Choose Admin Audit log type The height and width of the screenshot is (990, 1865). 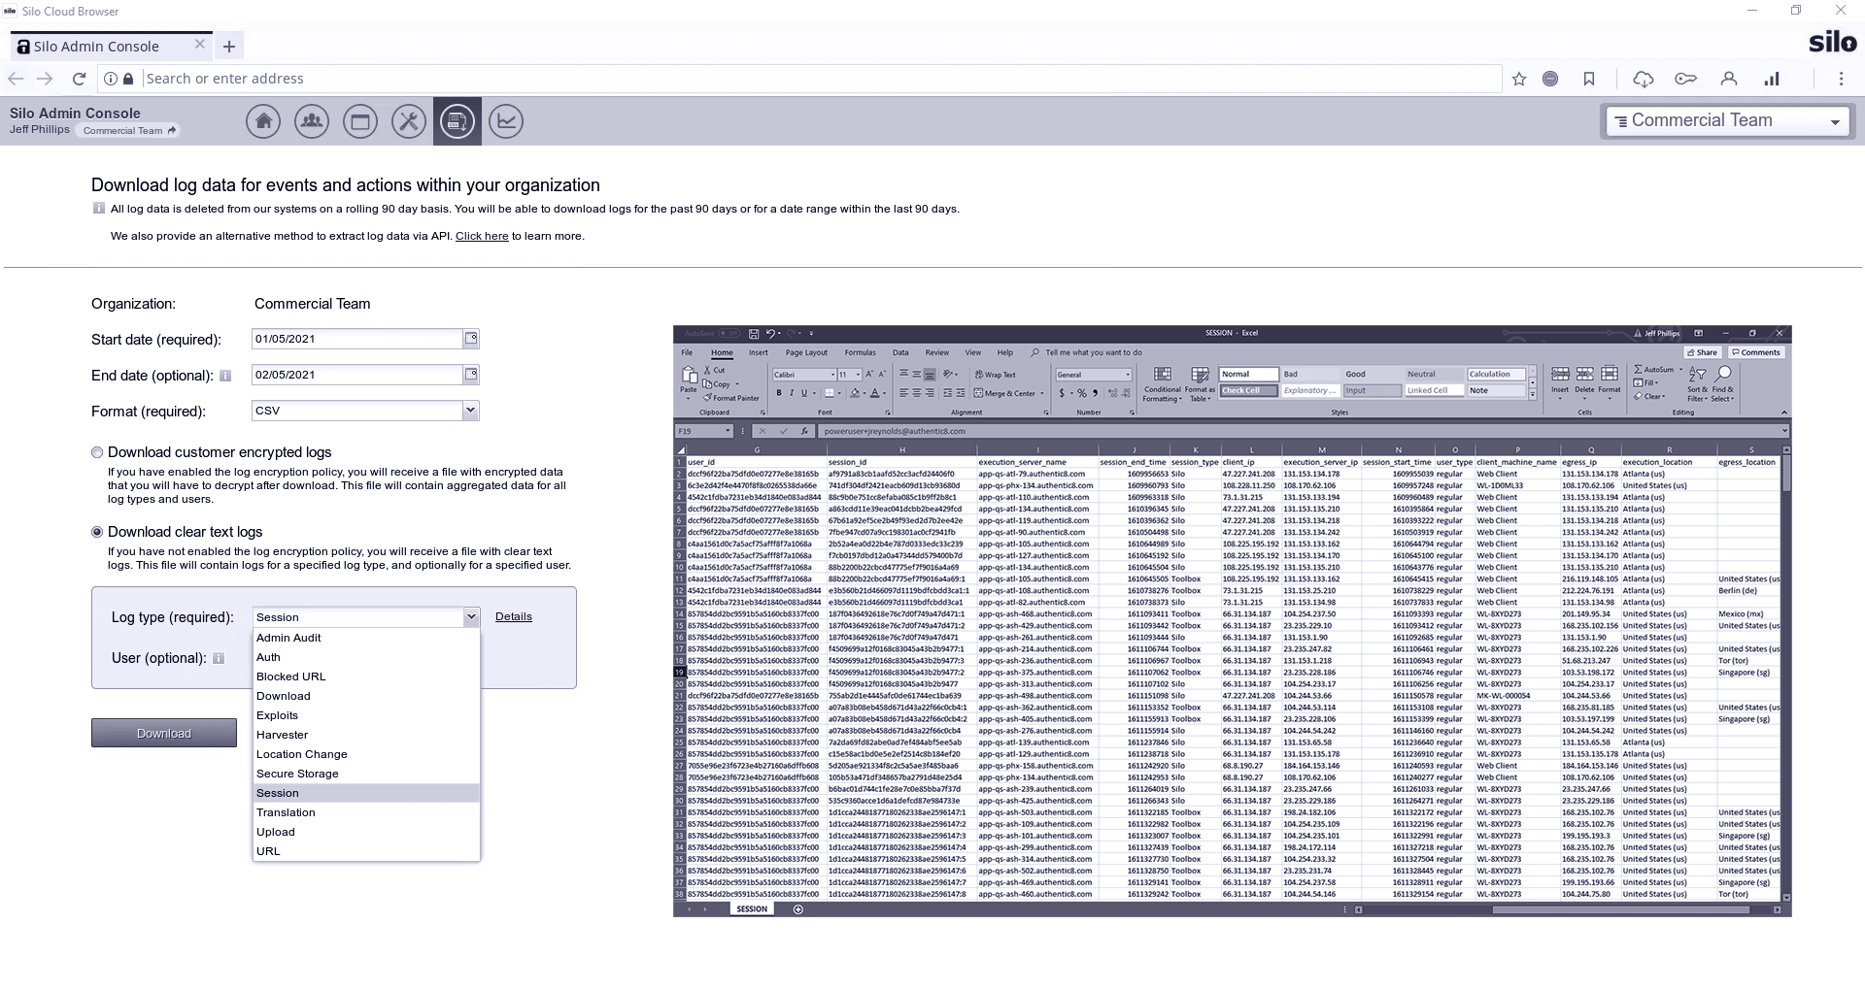point(366,638)
